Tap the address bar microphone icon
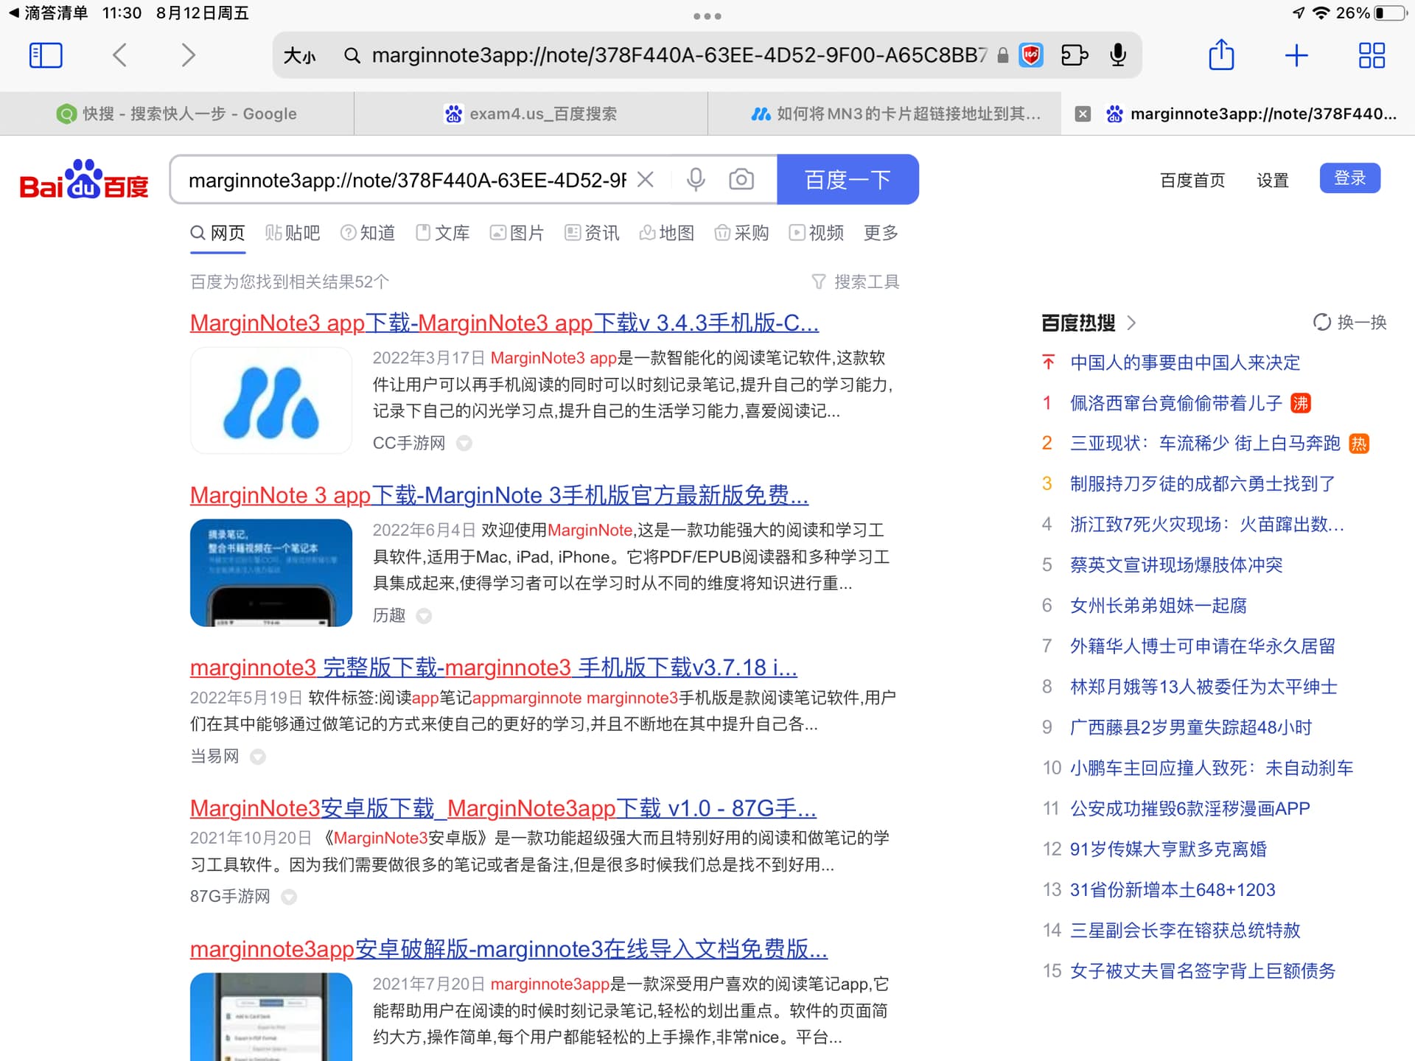1415x1061 pixels. [1118, 55]
